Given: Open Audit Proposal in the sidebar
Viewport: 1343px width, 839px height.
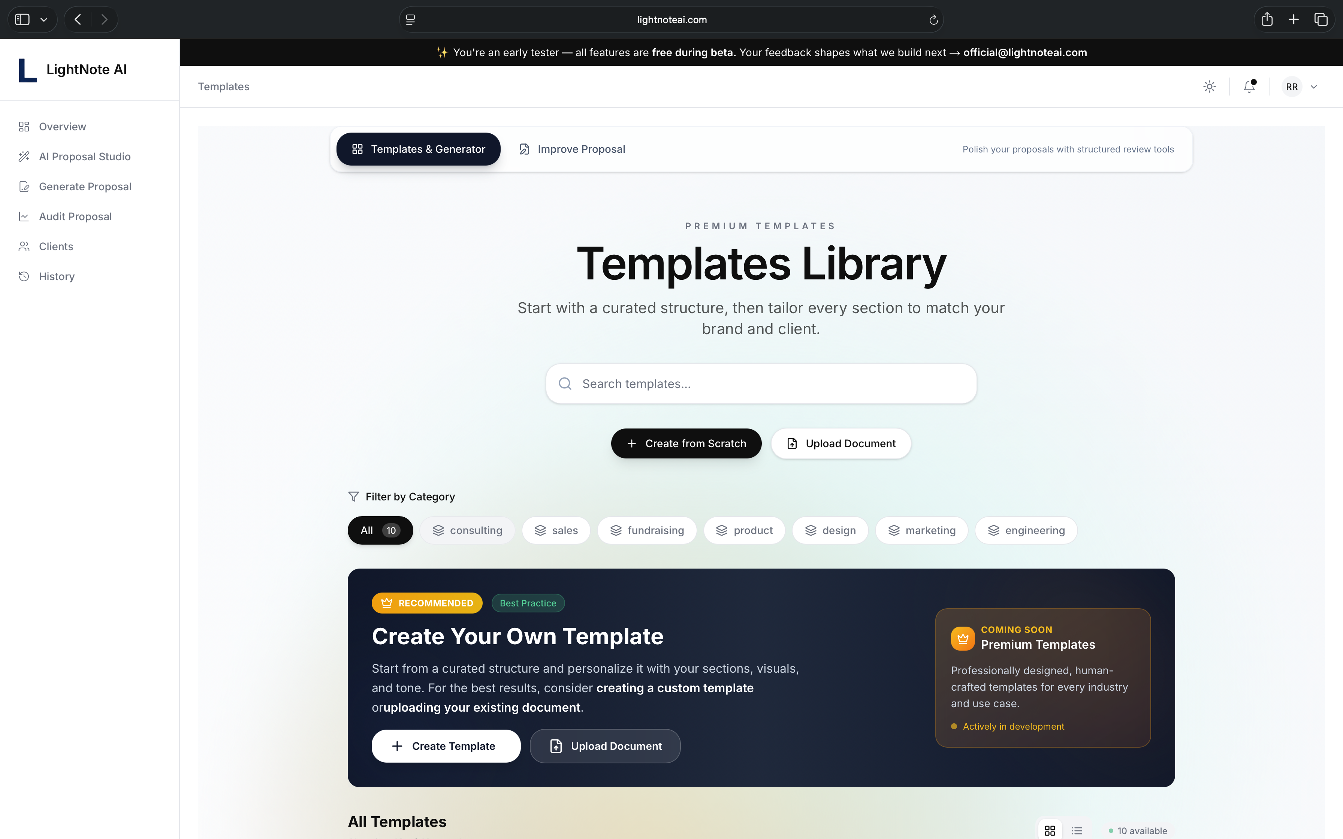Looking at the screenshot, I should pos(75,216).
